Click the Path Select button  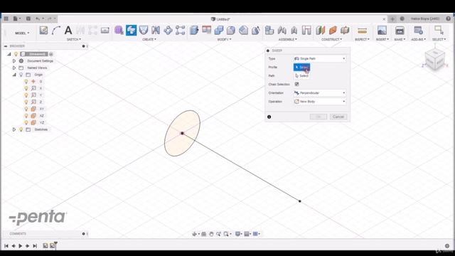(x=301, y=76)
